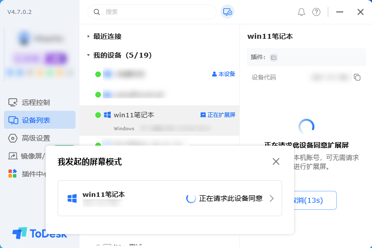Click the search field at the top
This screenshot has height=248, width=372.
tap(152, 12)
